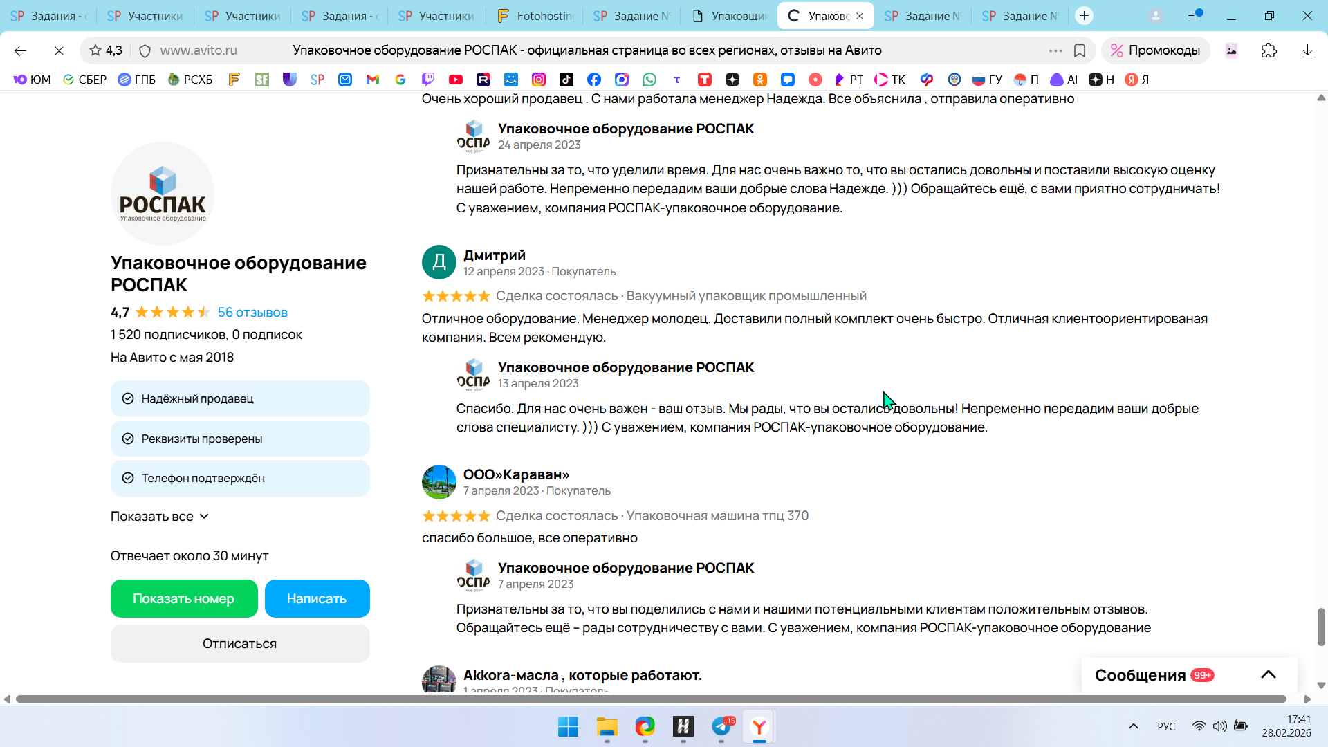Open the WhatsApp bookmark icon
Image resolution: width=1328 pixels, height=747 pixels.
(x=649, y=80)
